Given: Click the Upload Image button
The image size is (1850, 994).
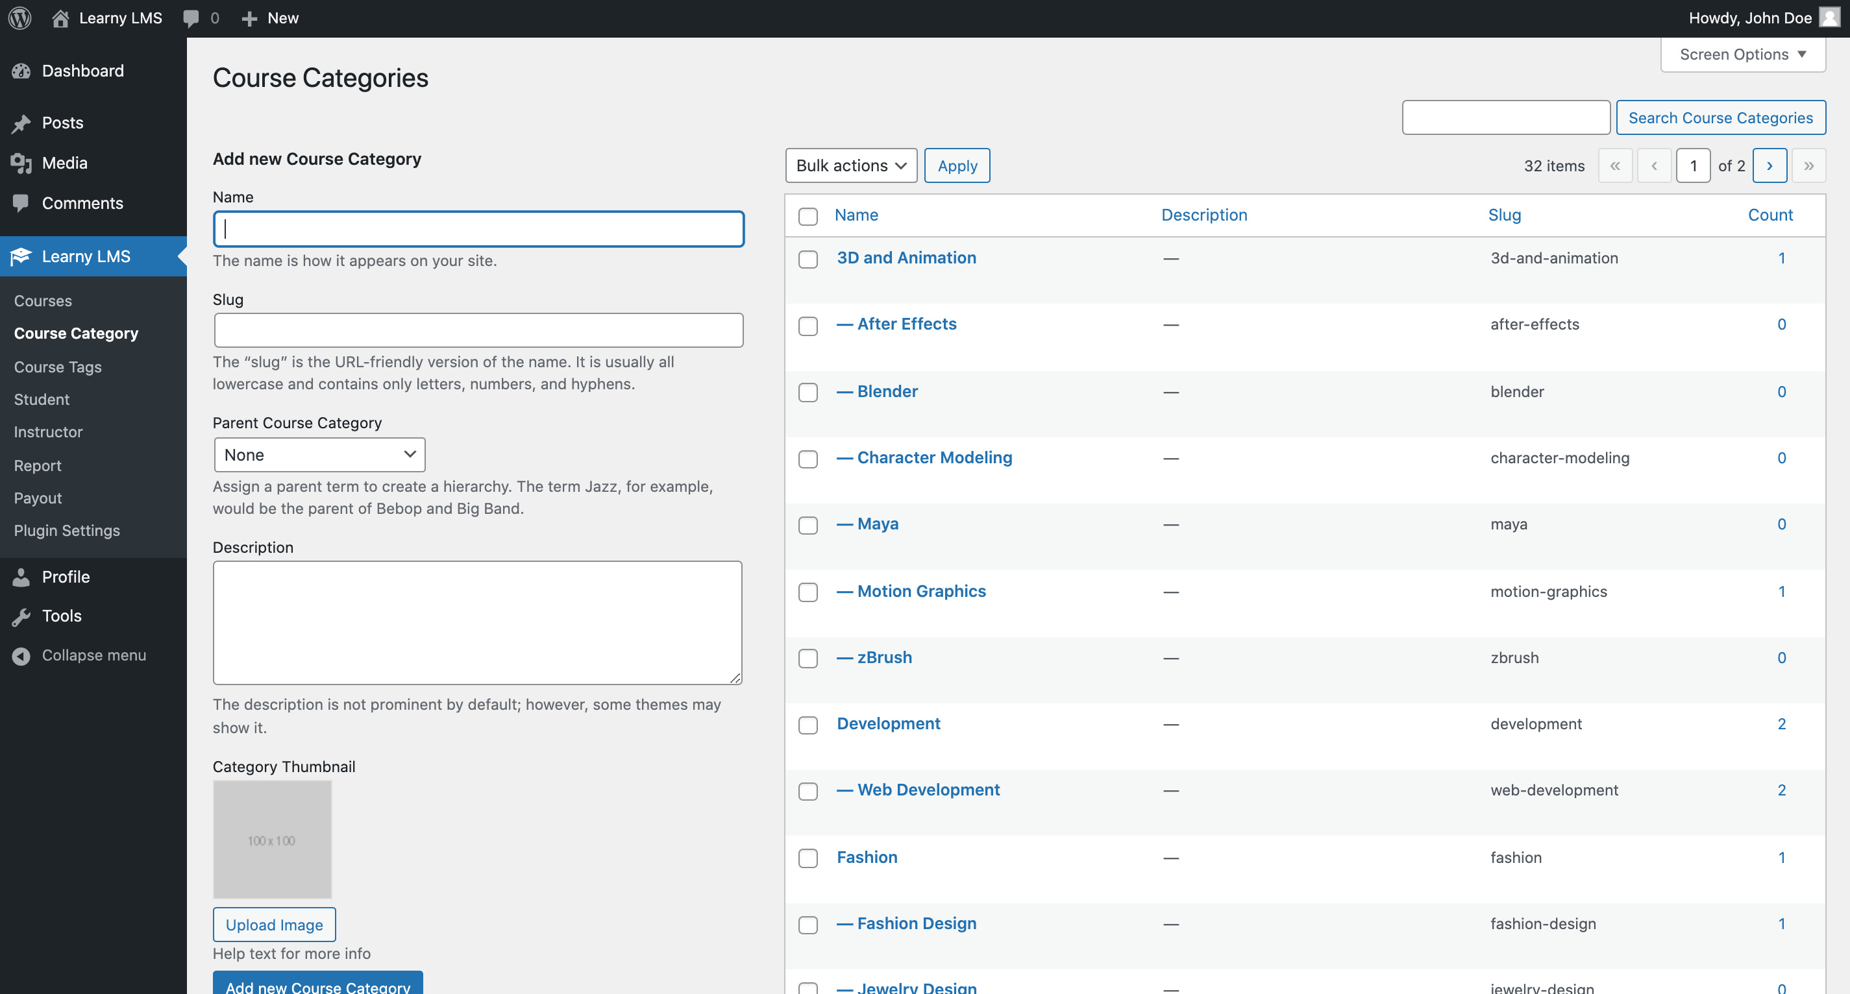Looking at the screenshot, I should [x=274, y=925].
